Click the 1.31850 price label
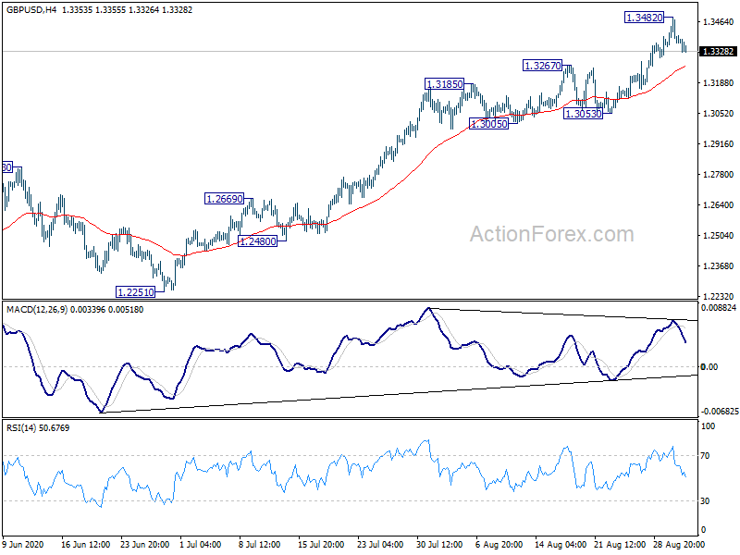Viewport: 740px width, 555px height. pos(445,84)
